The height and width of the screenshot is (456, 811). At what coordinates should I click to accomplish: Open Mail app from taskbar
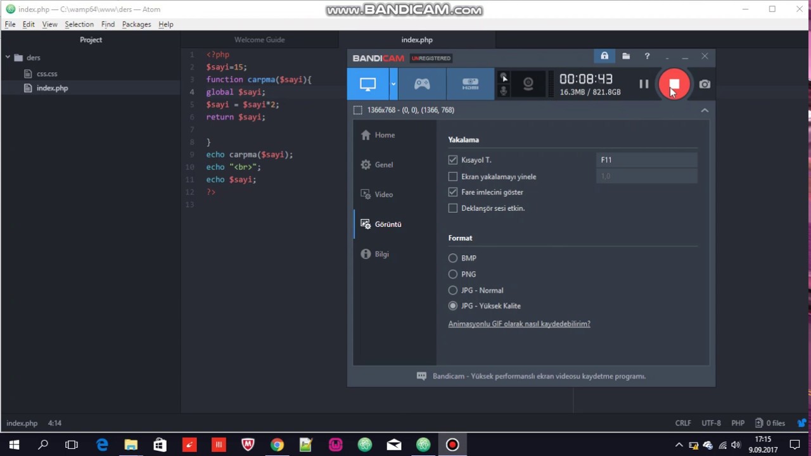[394, 445]
